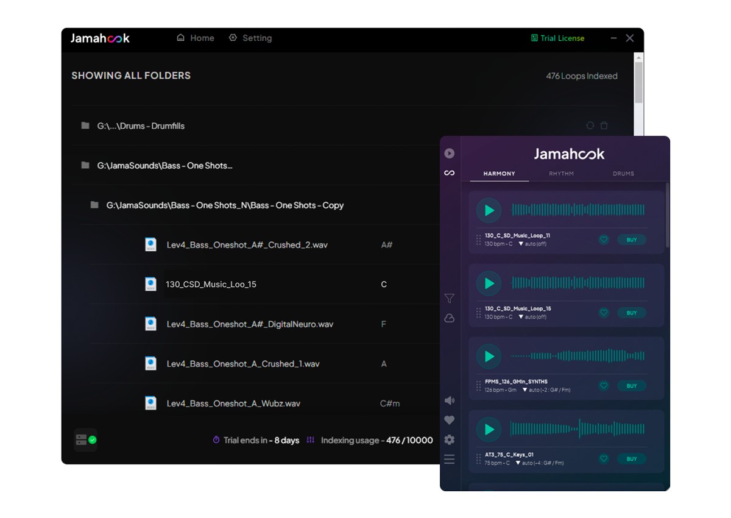
Task: Click the indexing usage sliders icon
Action: (x=311, y=440)
